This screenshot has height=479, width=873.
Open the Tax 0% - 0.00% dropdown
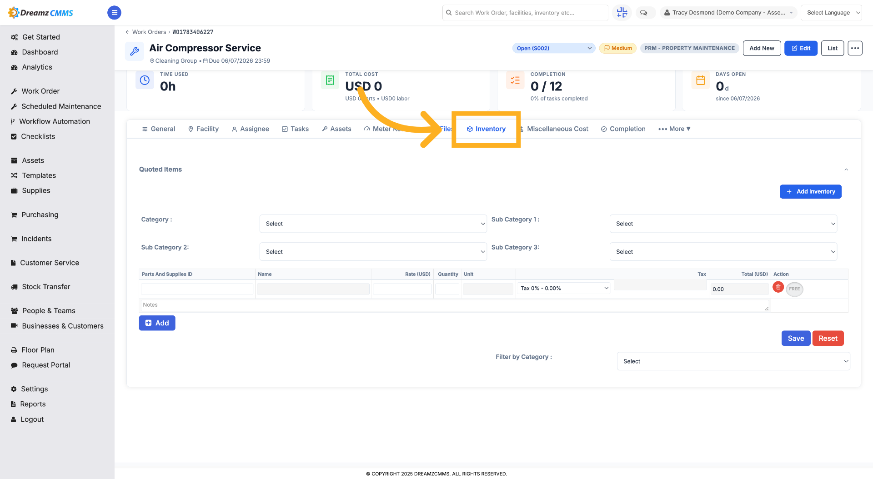[564, 288]
